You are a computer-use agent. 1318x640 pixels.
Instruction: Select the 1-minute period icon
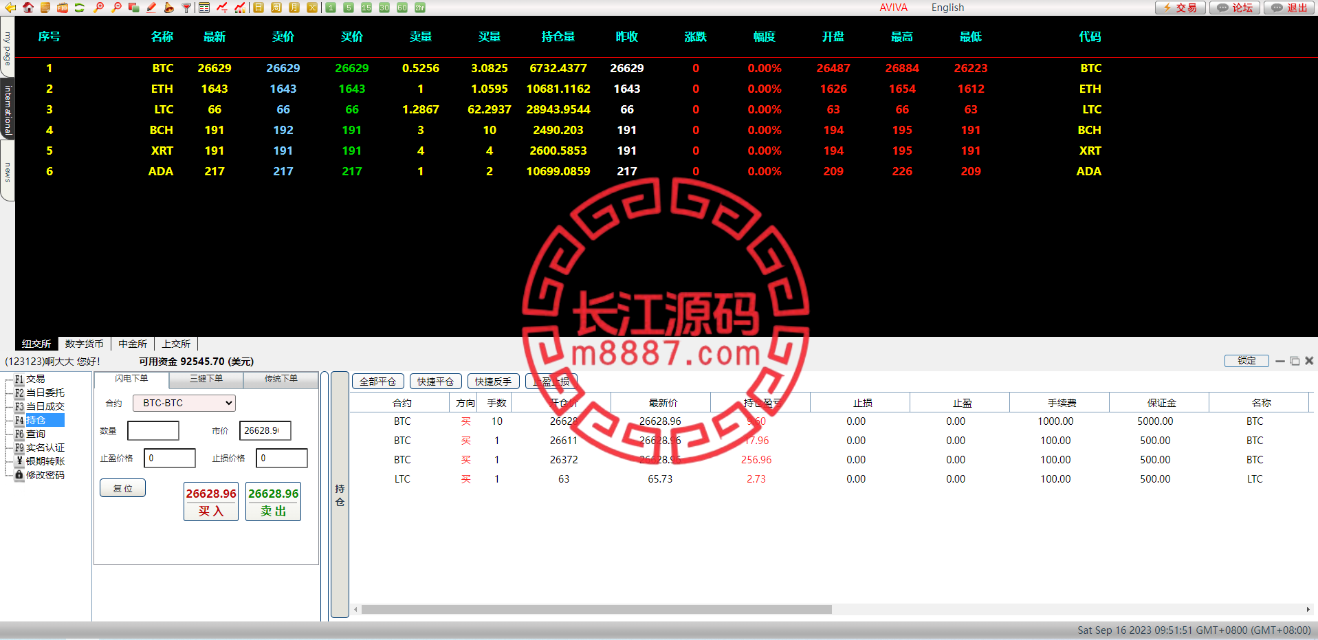(331, 8)
